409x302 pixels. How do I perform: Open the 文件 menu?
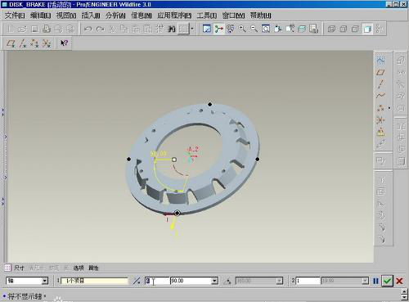pyautogui.click(x=15, y=16)
